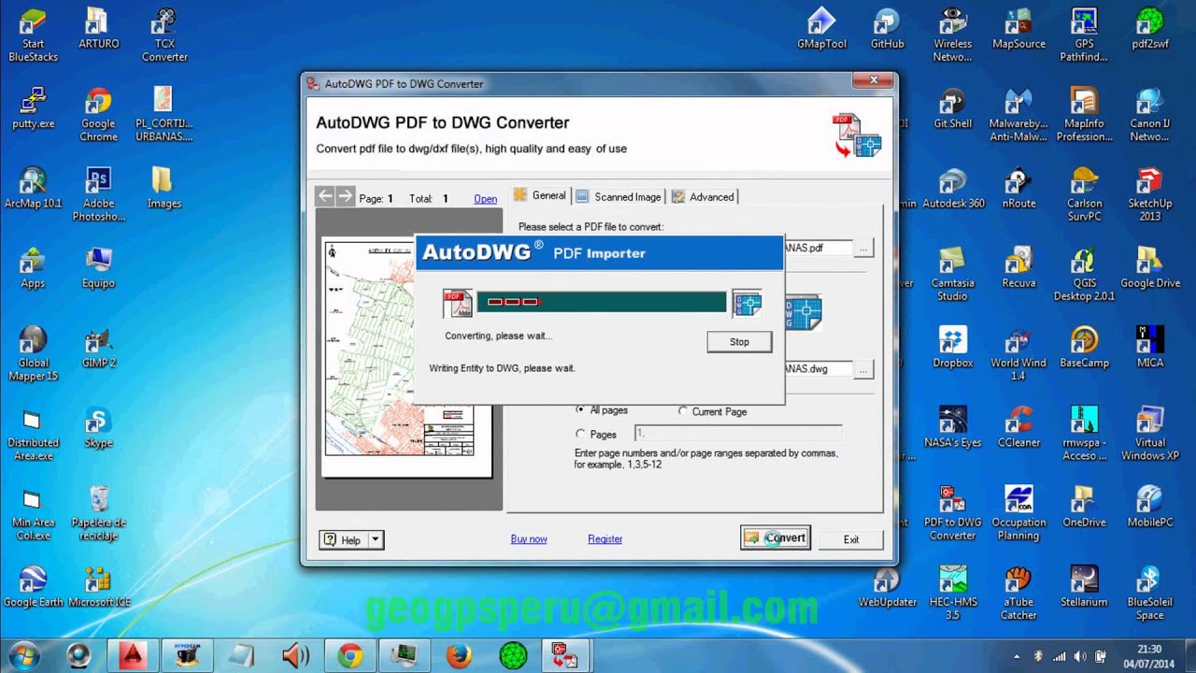
Task: Open Dropbox desktop icon
Action: point(952,348)
